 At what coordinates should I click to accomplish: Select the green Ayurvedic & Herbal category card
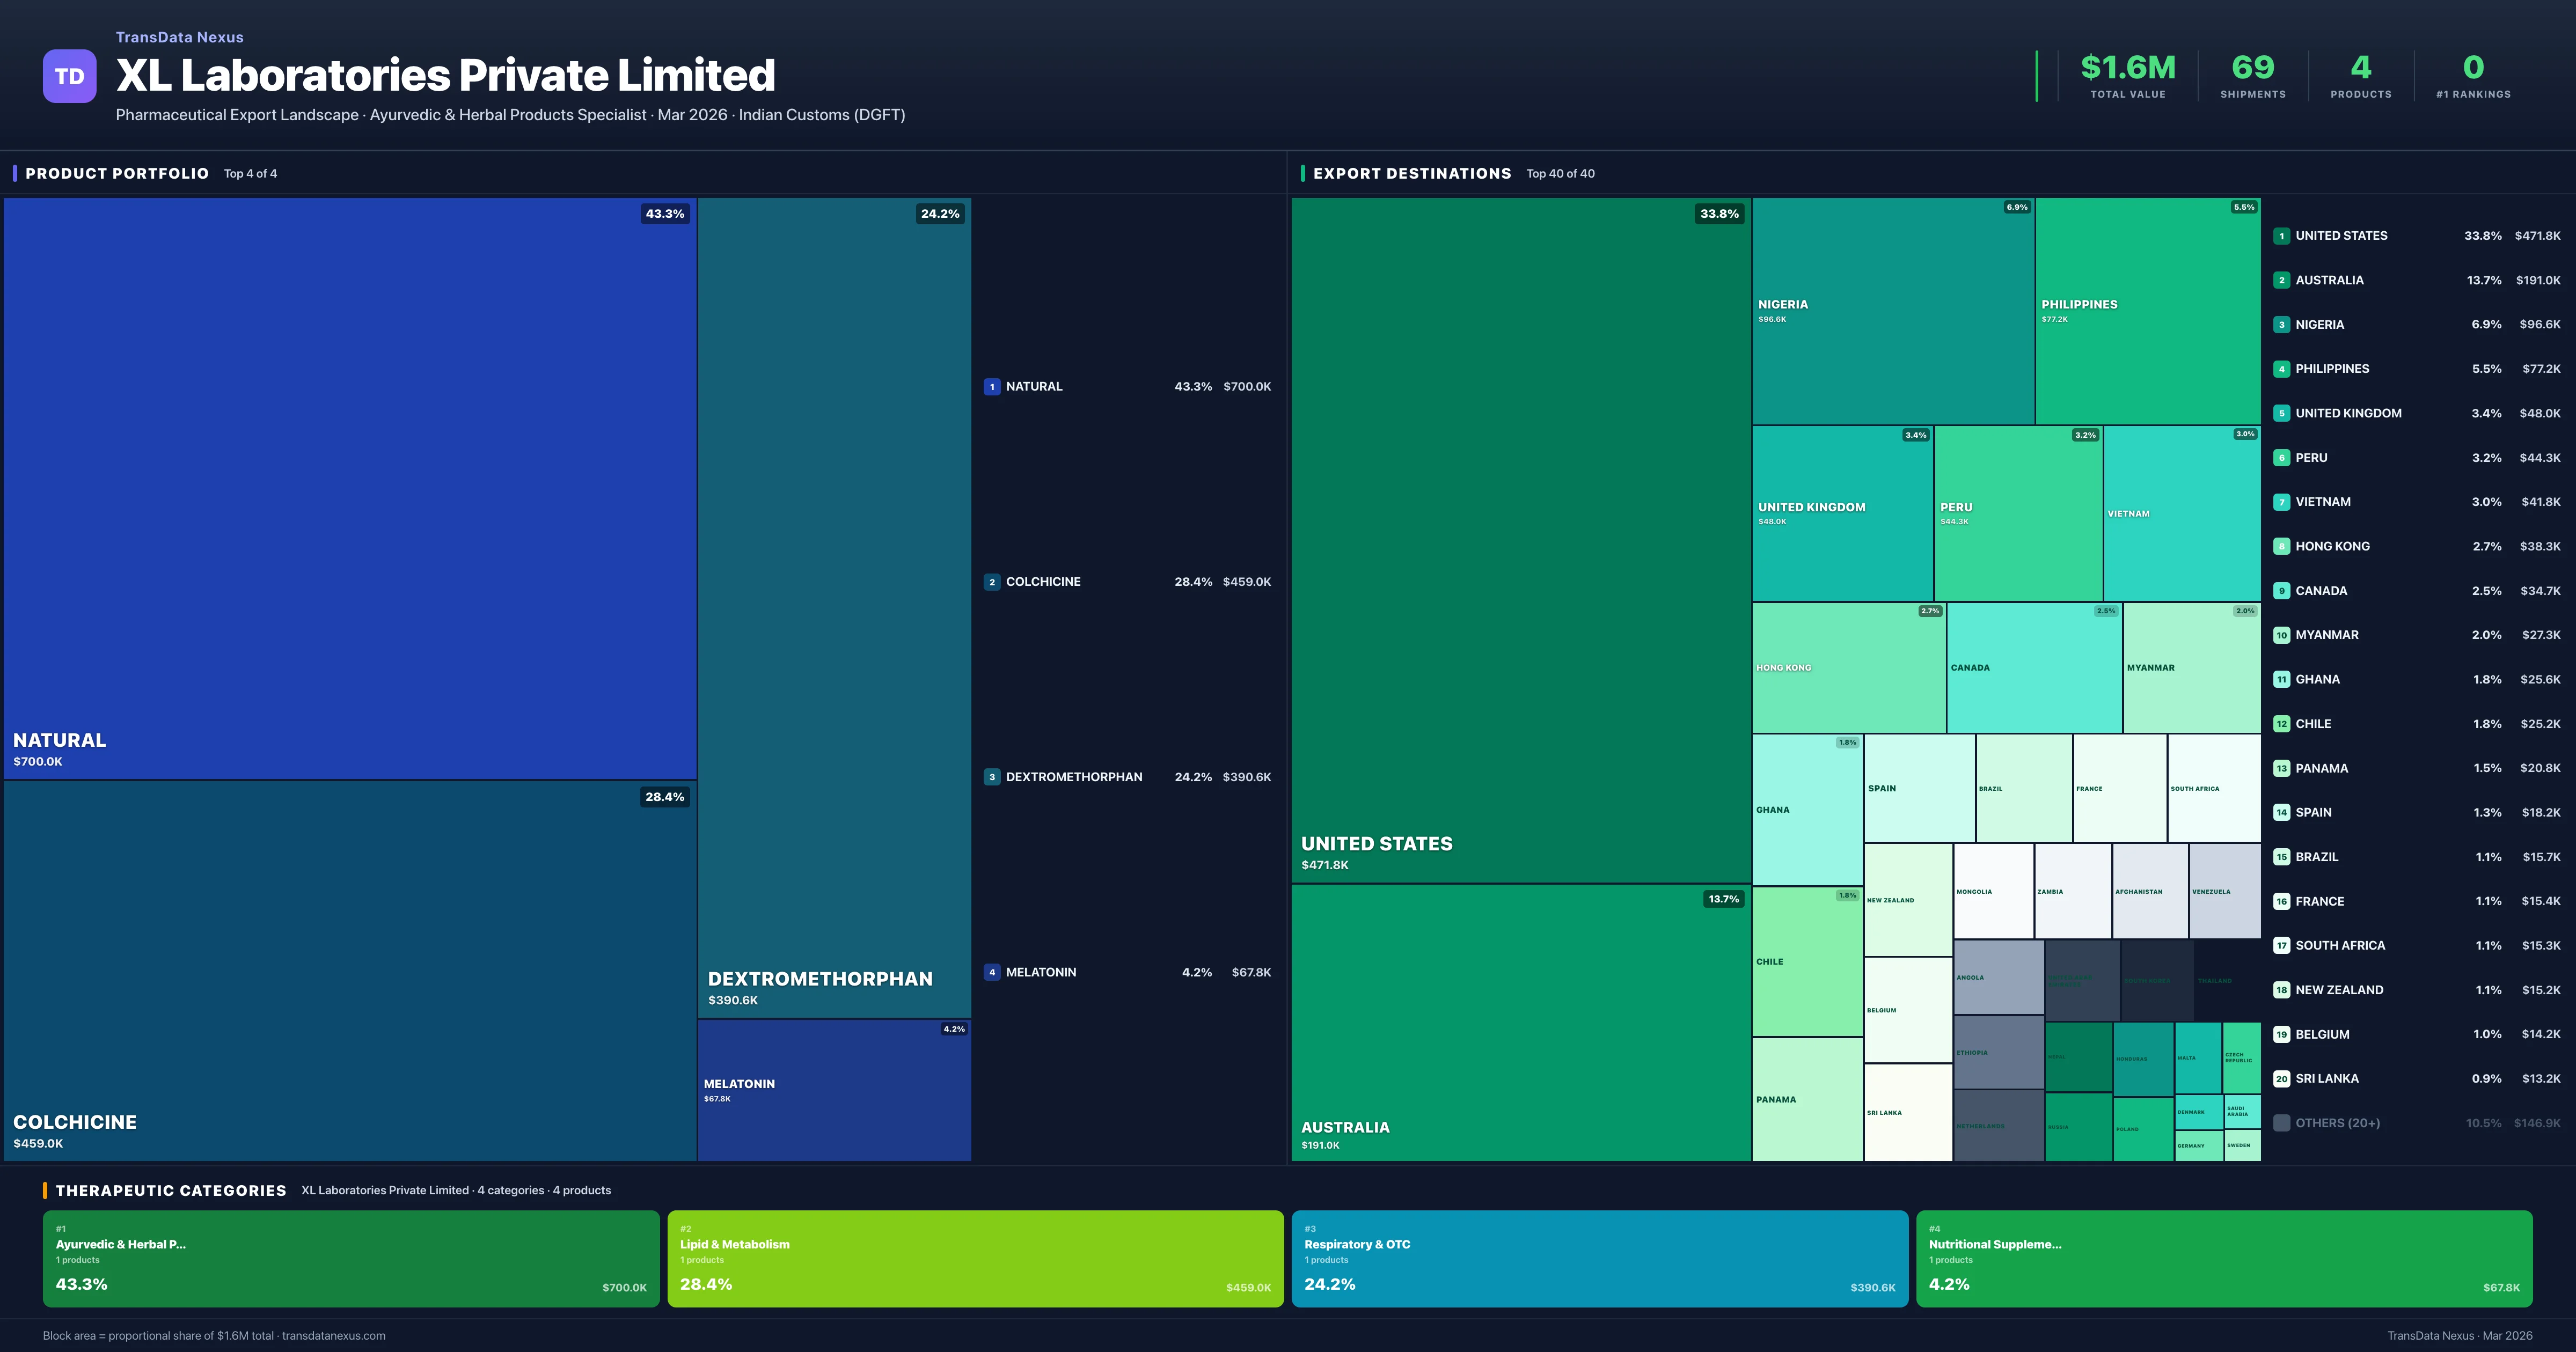pyautogui.click(x=350, y=1258)
